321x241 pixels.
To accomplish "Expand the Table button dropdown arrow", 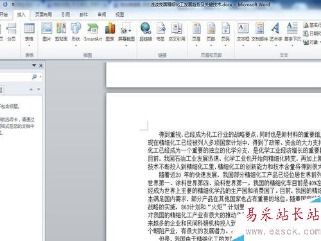I will point(30,46).
